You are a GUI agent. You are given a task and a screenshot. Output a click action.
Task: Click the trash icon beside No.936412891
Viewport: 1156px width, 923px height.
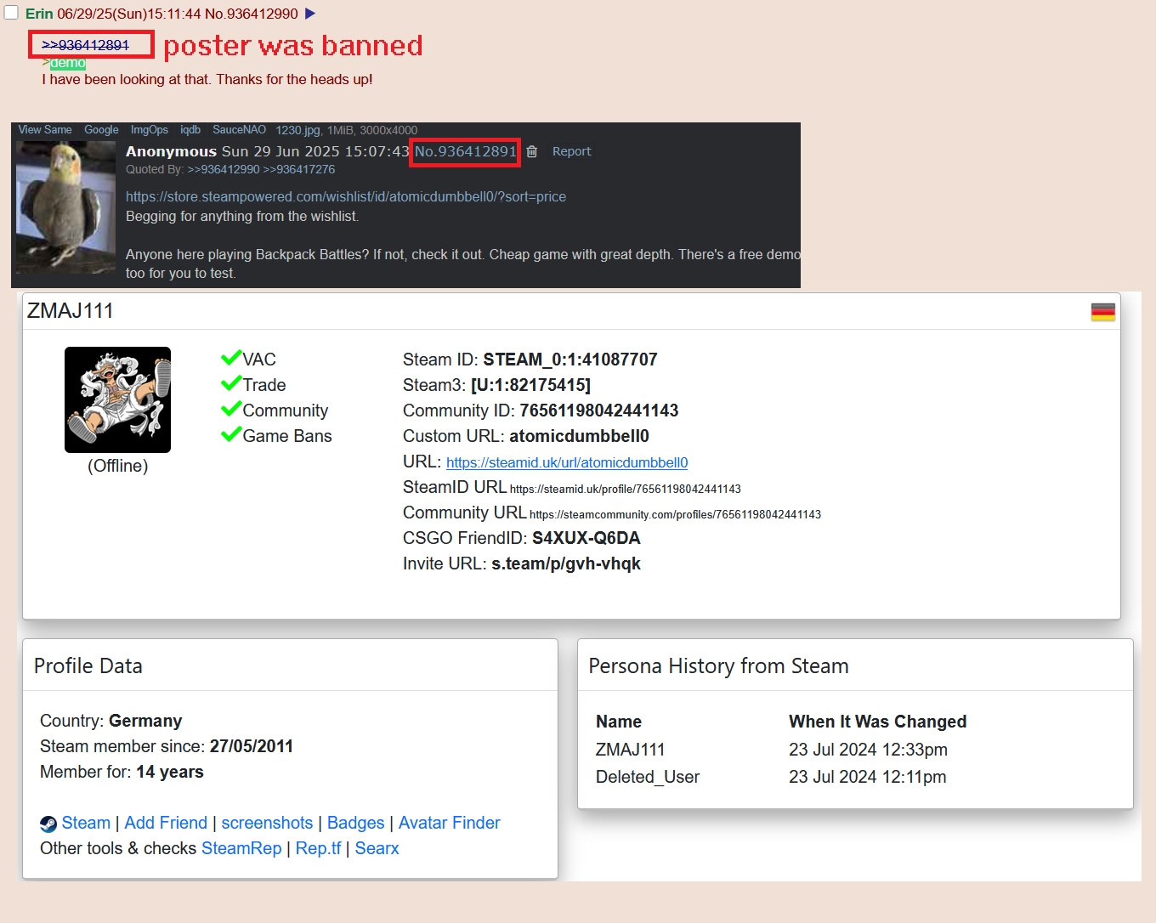point(532,151)
